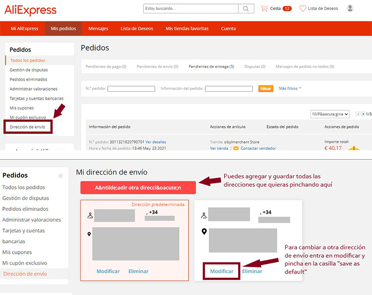Collapse the lower Pedidos sidebar panel icon
Screen dimensions: 372x295
tap(61, 176)
